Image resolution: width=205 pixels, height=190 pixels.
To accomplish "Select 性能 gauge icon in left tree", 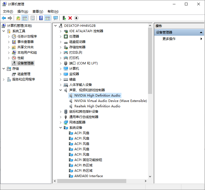I will [x=14, y=58].
